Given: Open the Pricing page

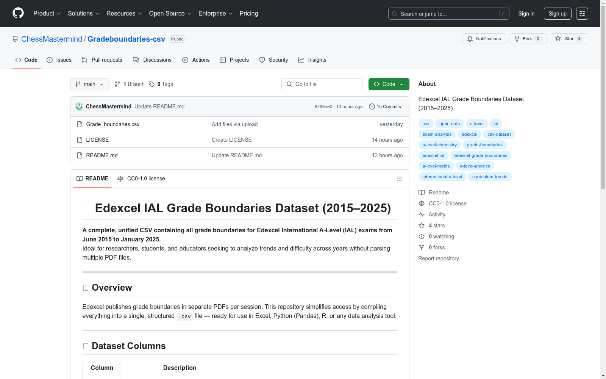Looking at the screenshot, I should pos(249,13).
